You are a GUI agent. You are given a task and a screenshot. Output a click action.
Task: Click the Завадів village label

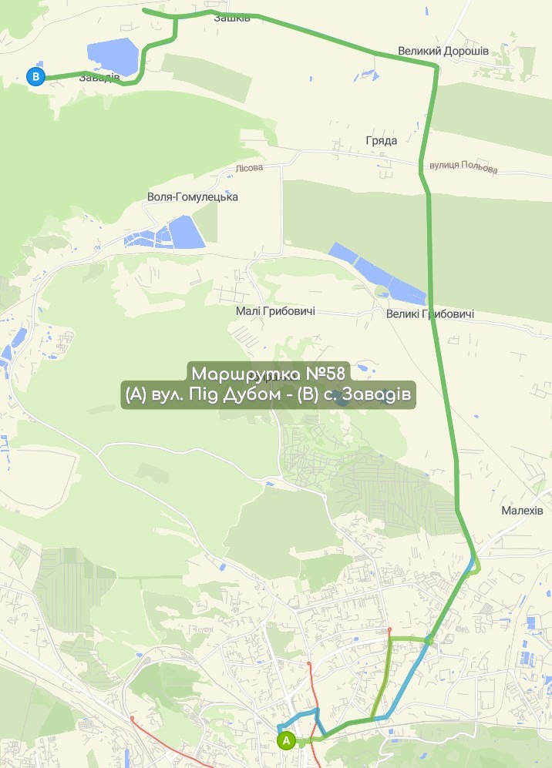[99, 77]
